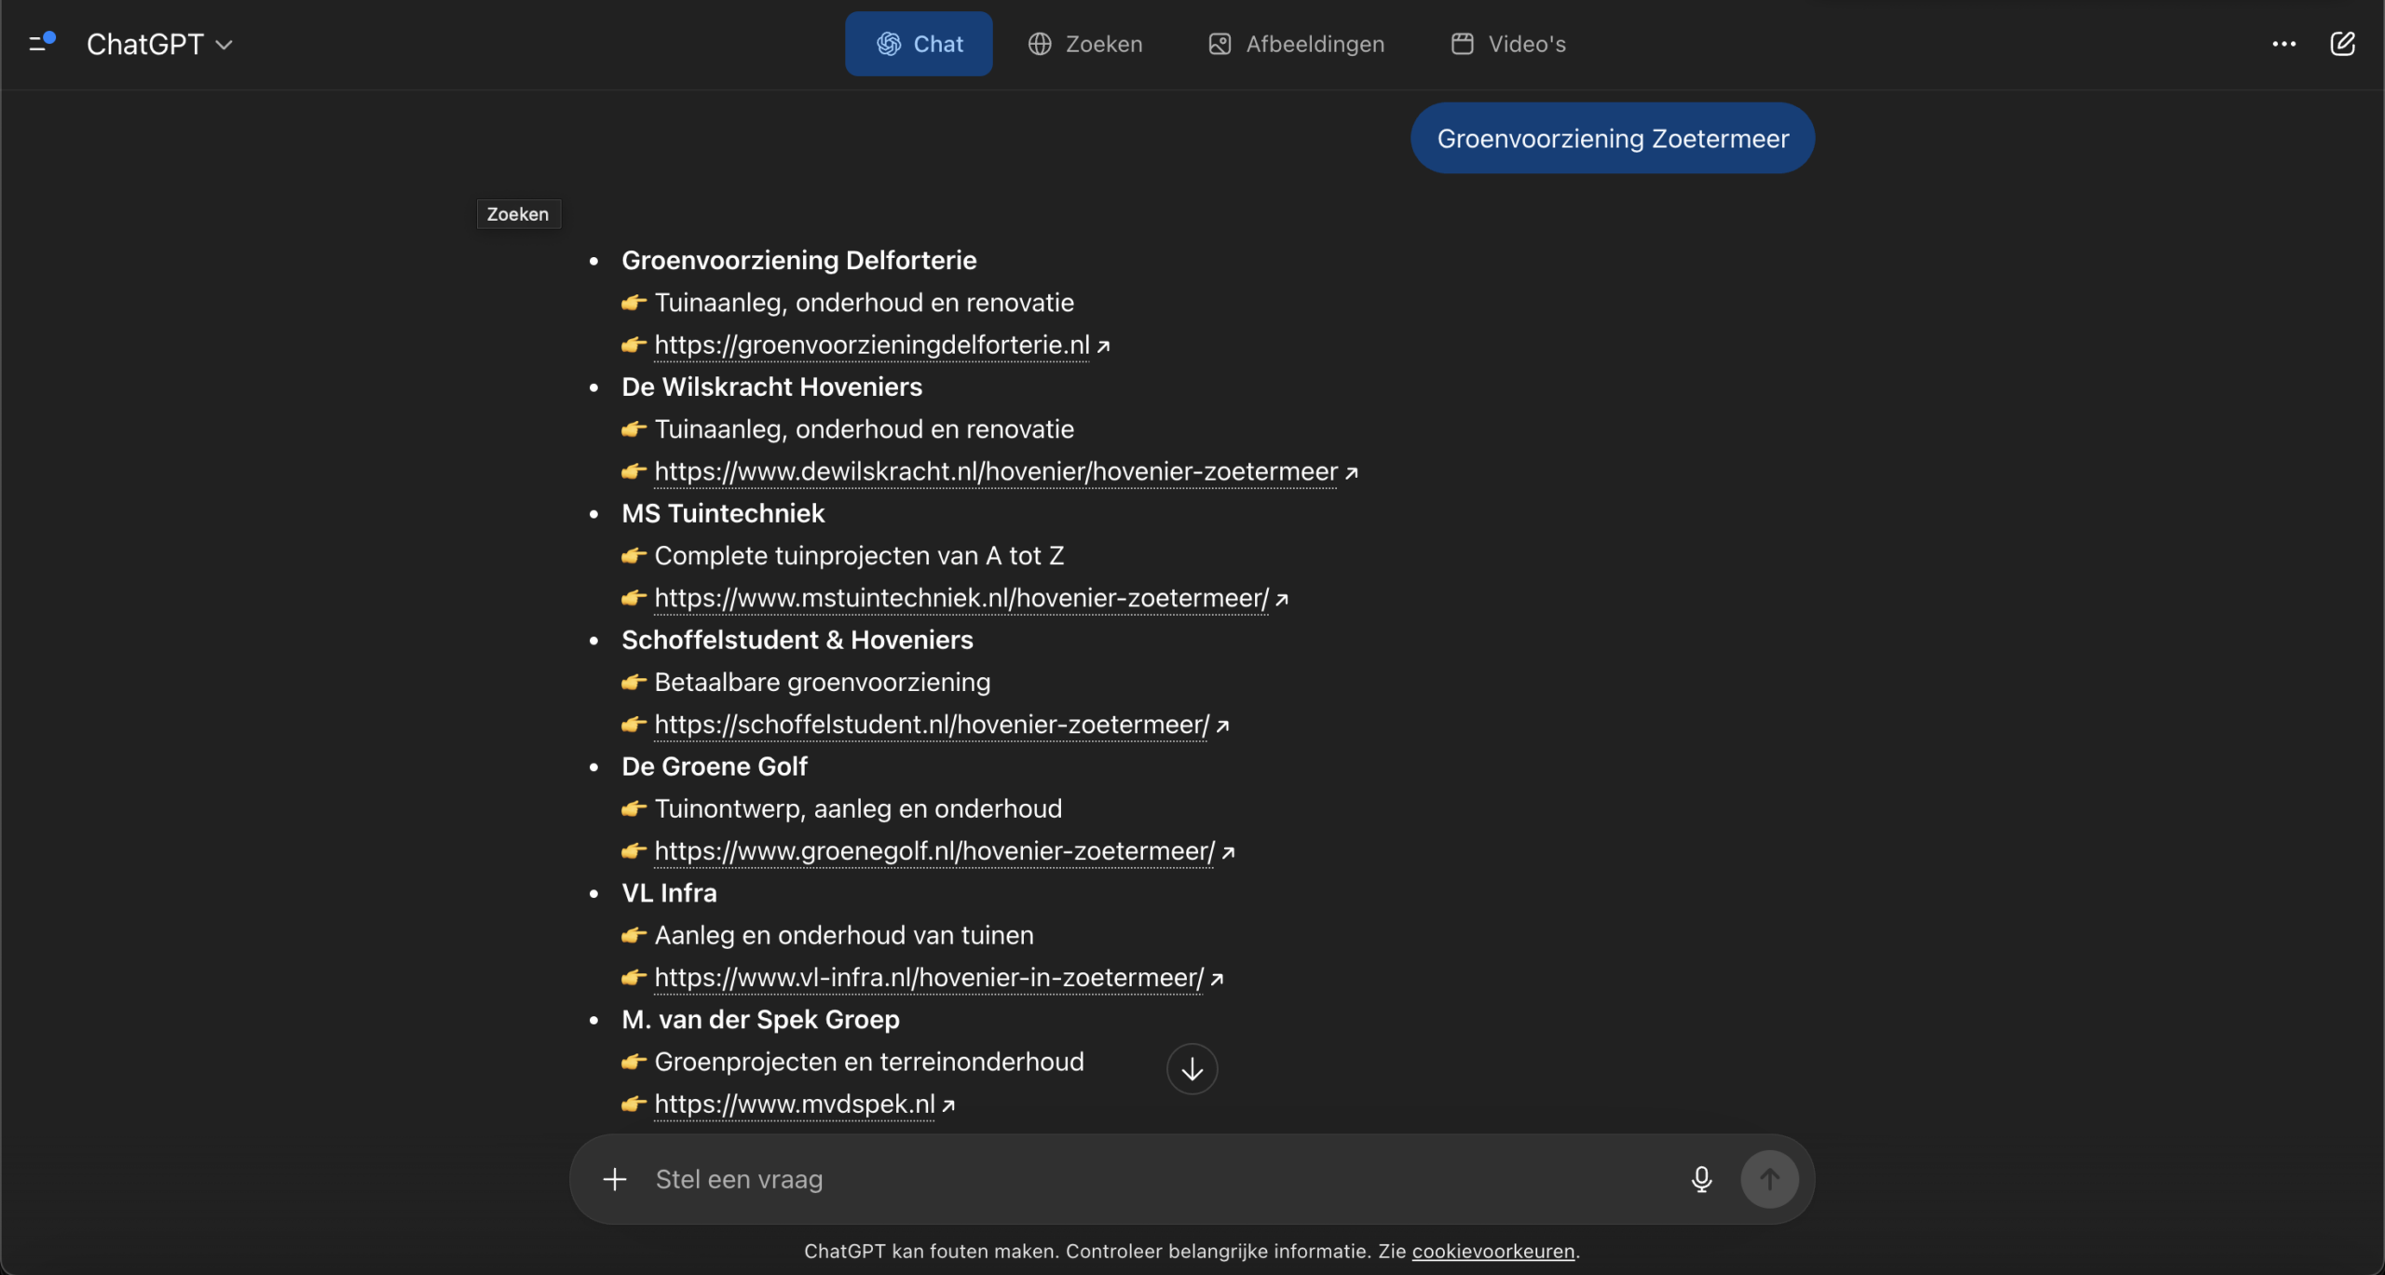Open the Afbeeldingen tab

[1296, 44]
